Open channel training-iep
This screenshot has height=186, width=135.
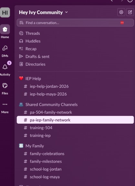tap(75, 135)
